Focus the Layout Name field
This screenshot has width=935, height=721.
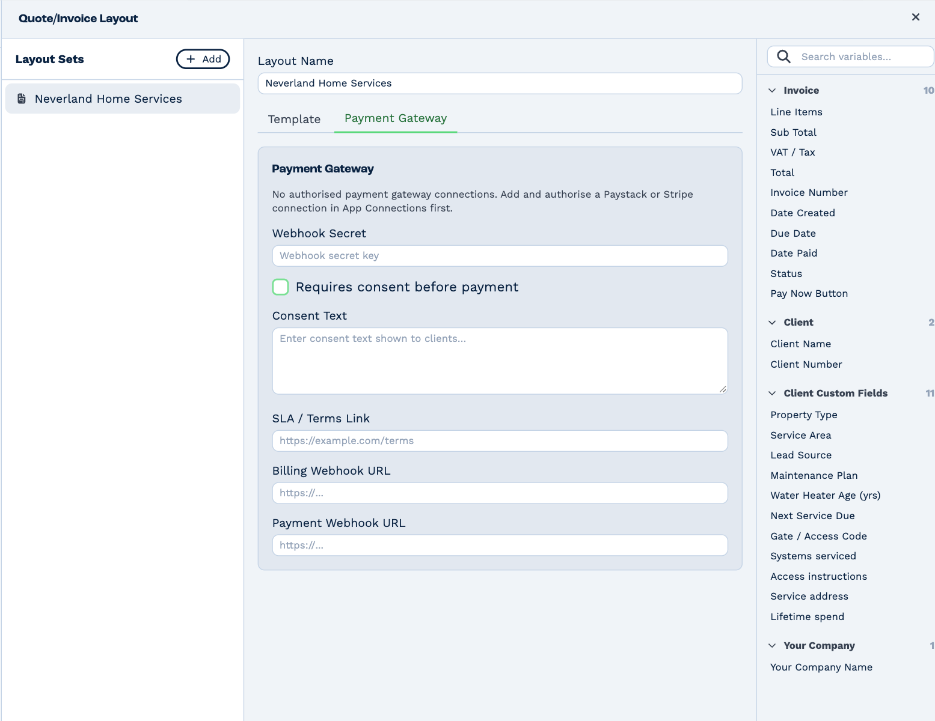500,84
